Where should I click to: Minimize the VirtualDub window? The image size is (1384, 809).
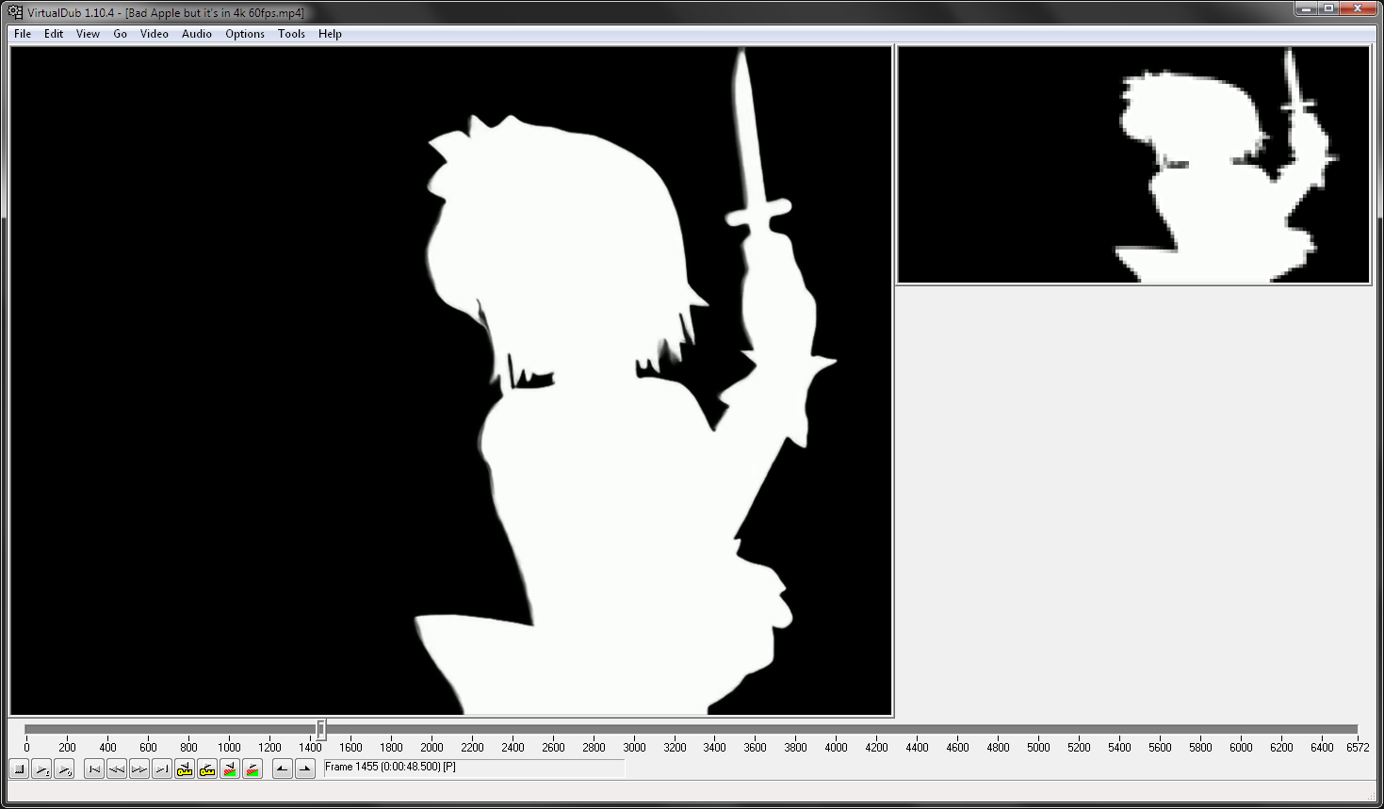(x=1306, y=8)
